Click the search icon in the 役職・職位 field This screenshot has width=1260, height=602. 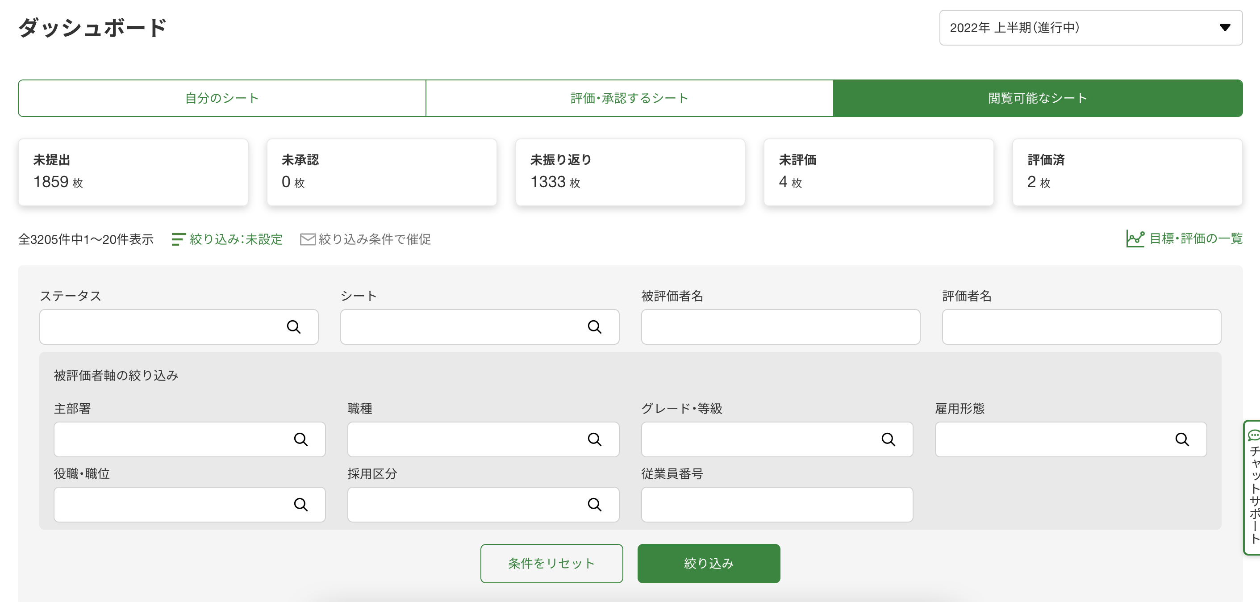[x=301, y=505]
